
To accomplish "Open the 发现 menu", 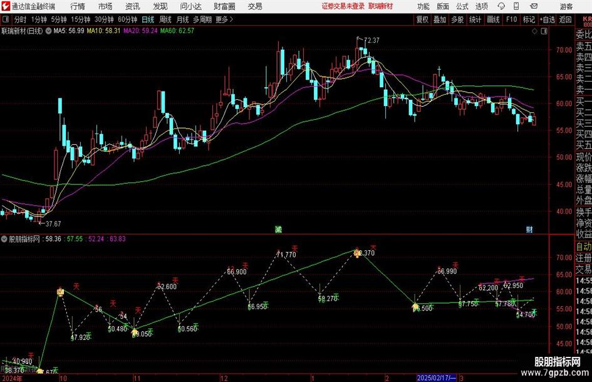I will [160, 6].
